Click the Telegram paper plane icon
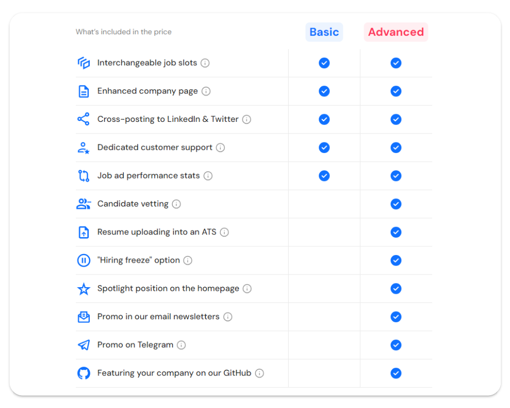 click(x=84, y=345)
